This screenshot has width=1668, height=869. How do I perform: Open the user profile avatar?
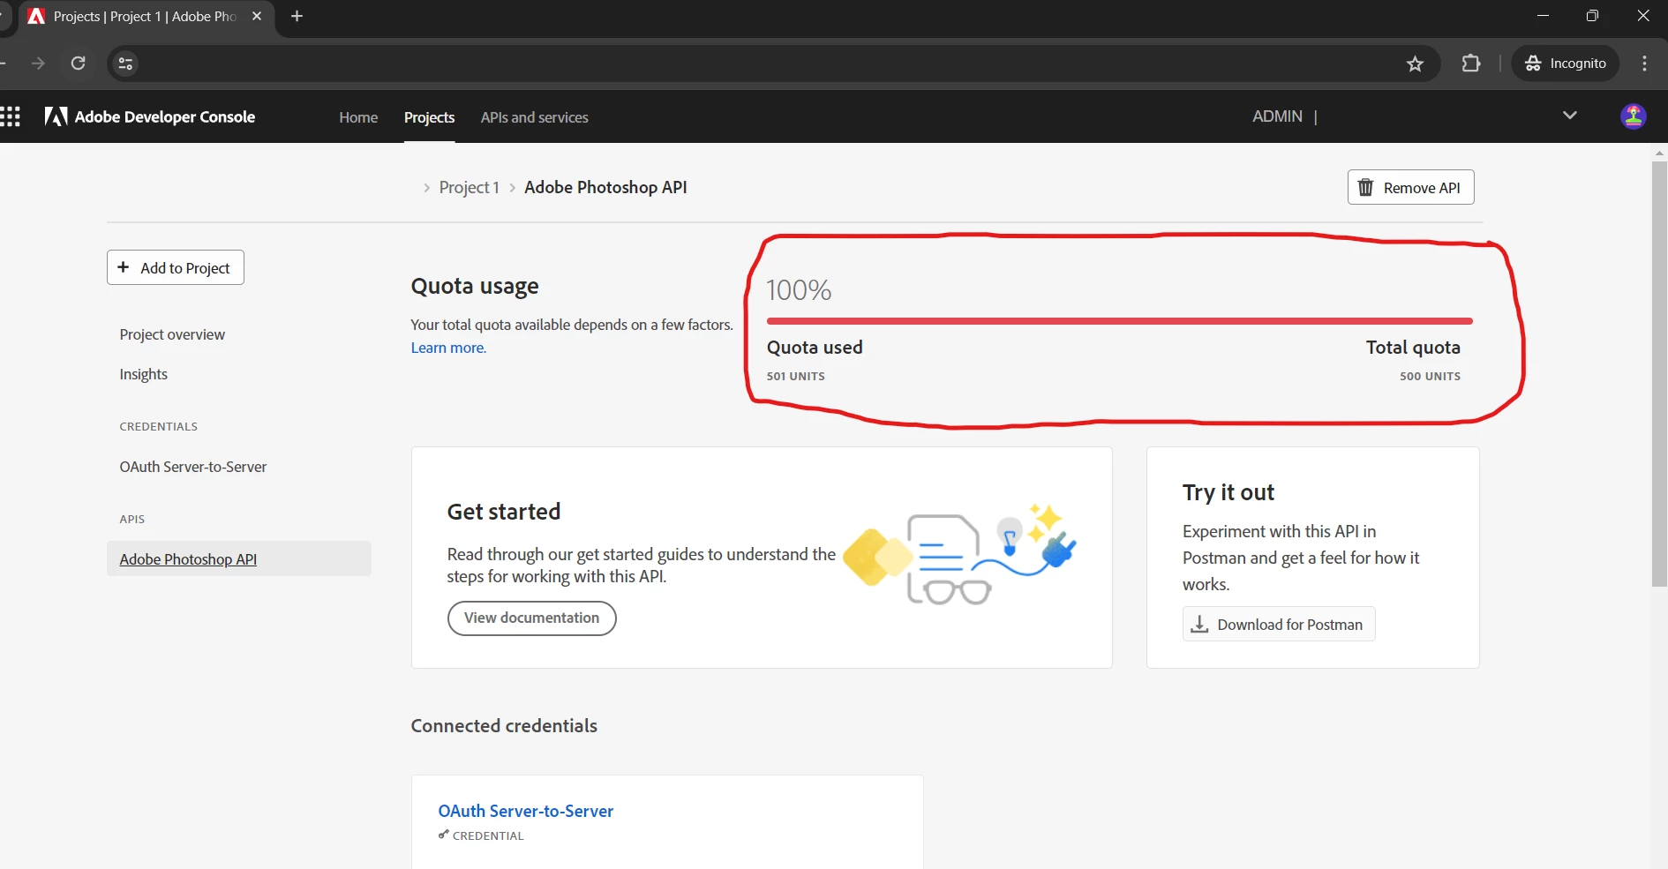[1634, 116]
